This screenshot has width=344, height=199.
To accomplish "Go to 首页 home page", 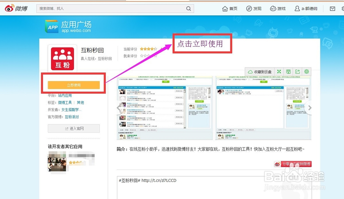I will pyautogui.click(x=230, y=9).
